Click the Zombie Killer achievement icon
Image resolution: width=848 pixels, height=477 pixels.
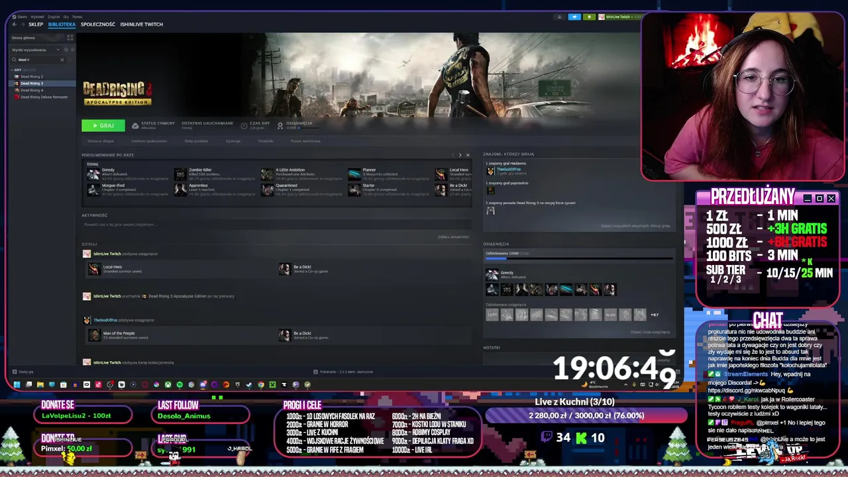pyautogui.click(x=180, y=174)
